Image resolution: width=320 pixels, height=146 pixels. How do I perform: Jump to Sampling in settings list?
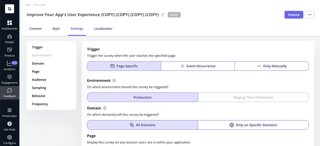click(x=39, y=88)
